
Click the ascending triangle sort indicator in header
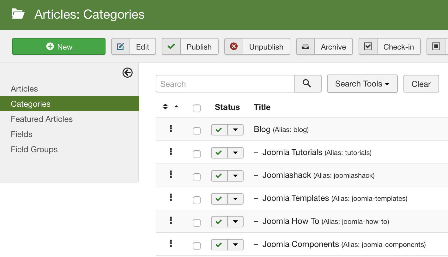(176, 106)
